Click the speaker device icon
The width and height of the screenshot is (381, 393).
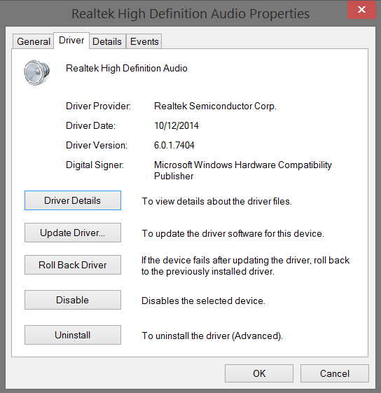[36, 72]
